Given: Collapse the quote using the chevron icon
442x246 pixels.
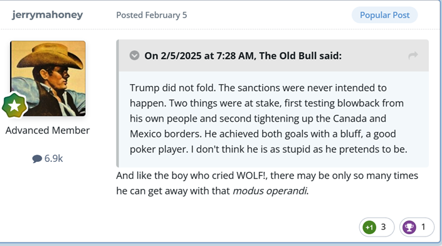Looking at the screenshot, I should coord(134,55).
